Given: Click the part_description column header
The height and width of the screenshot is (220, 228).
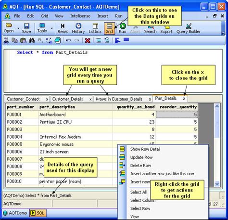Looking at the screenshot, I should pos(76,107).
